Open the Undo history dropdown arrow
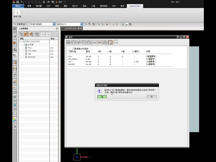The image size is (216, 162). 25,2
